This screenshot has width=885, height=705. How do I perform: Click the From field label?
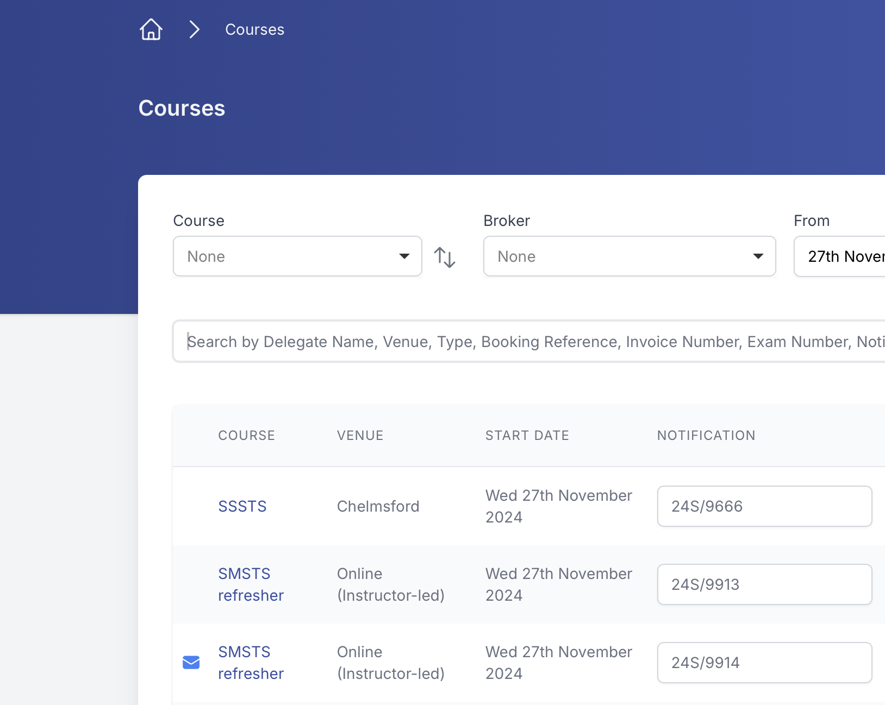coord(812,221)
